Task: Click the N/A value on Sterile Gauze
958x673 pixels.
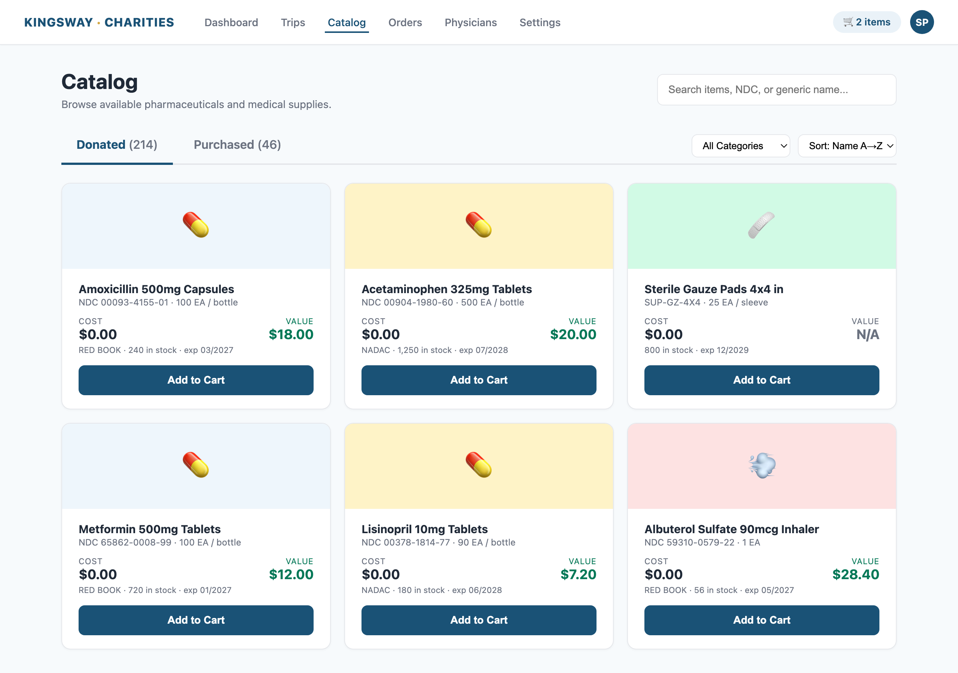Action: tap(867, 334)
